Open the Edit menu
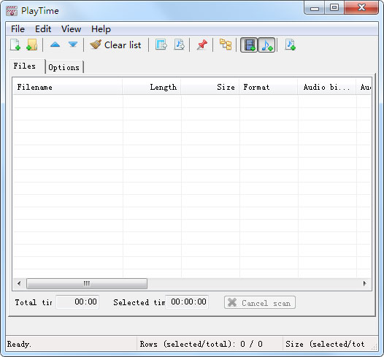The image size is (384, 357). pos(43,29)
